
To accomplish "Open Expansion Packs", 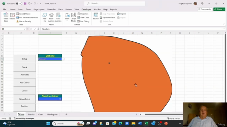I will [x=107, y=18].
